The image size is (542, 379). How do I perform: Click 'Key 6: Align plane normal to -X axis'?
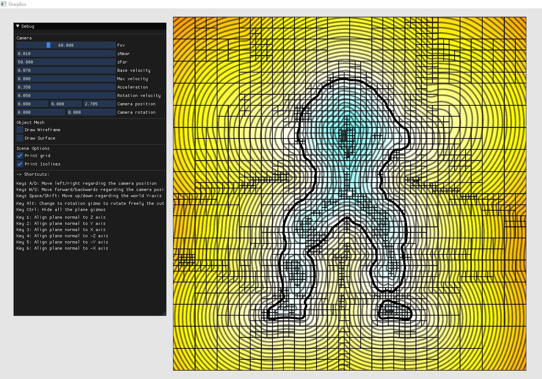(x=62, y=248)
